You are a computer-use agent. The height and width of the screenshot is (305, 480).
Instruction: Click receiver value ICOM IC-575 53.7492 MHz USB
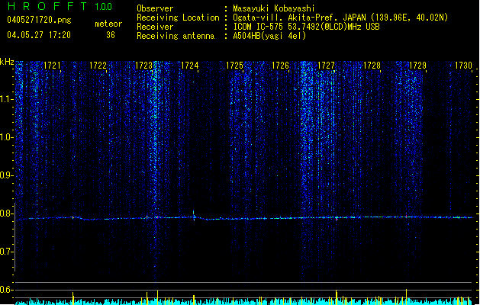coord(306,27)
